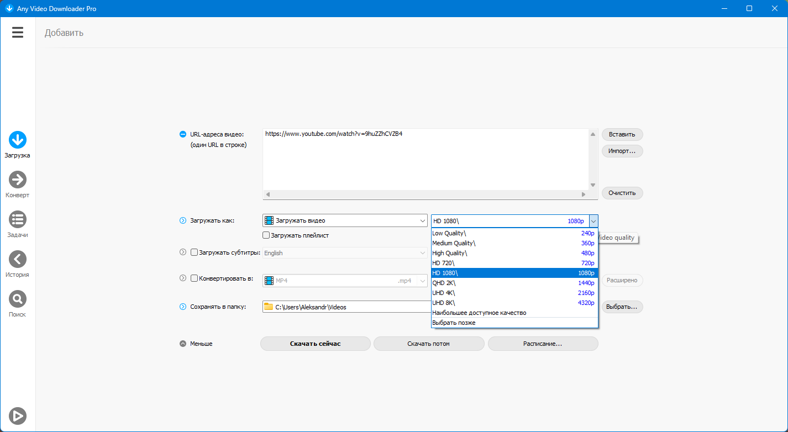This screenshot has height=432, width=788.
Task: Click inside the video URL text area
Action: pos(425,159)
